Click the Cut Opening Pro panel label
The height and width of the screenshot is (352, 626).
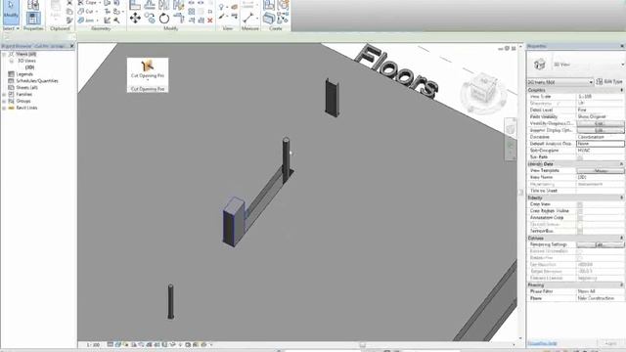point(148,89)
